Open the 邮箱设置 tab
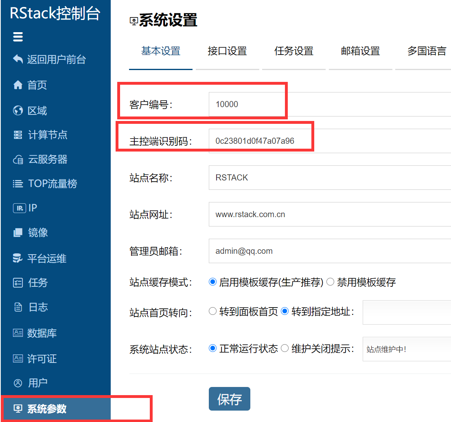The image size is (451, 422). pyautogui.click(x=360, y=51)
